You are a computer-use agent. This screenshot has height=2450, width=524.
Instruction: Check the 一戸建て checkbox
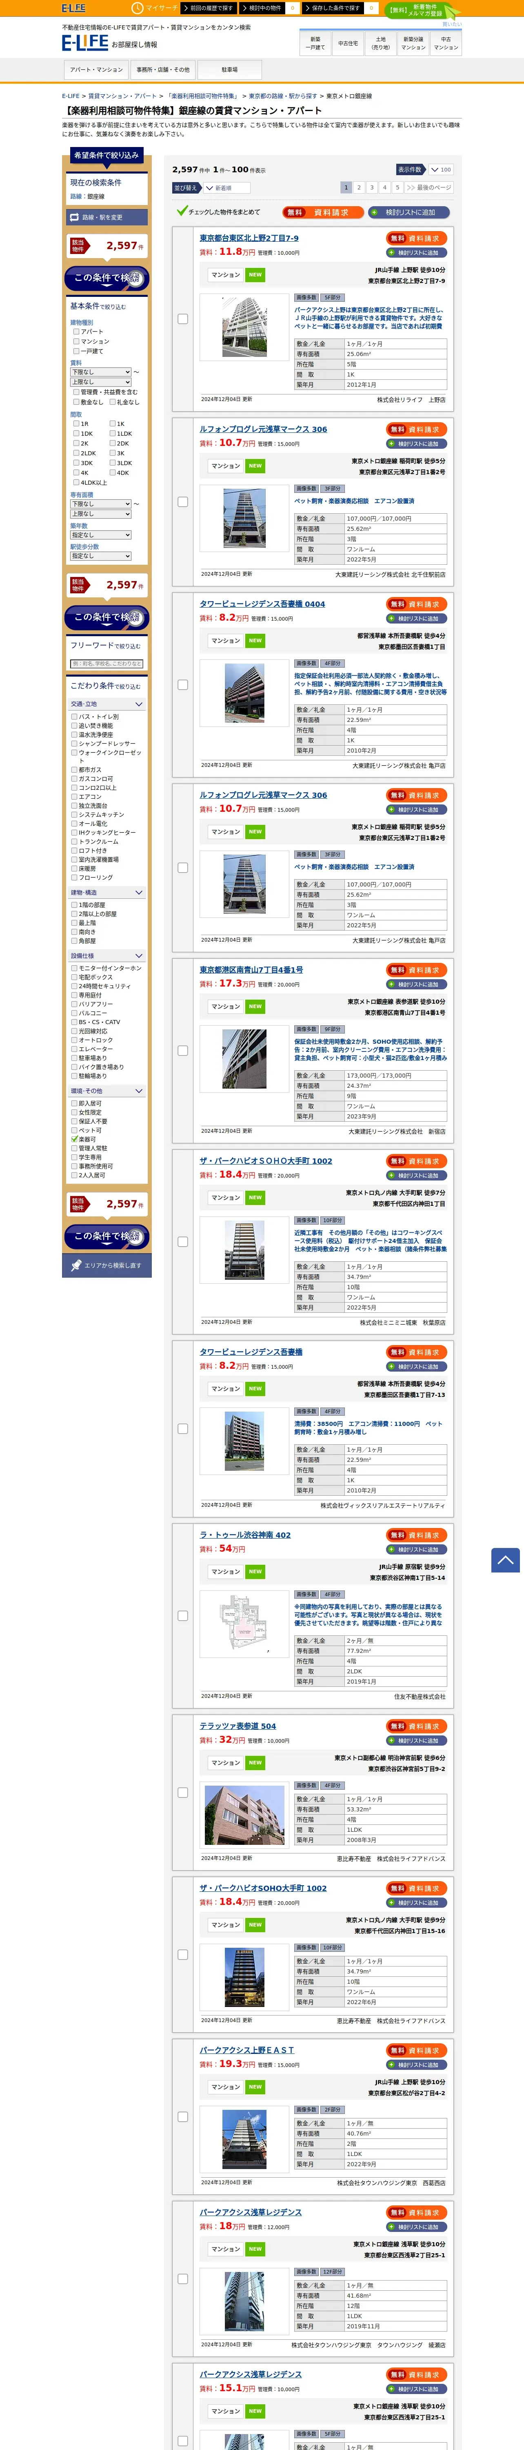tap(76, 351)
